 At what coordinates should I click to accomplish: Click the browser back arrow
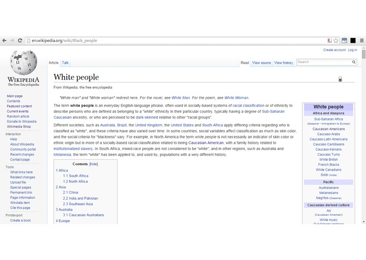4,41
